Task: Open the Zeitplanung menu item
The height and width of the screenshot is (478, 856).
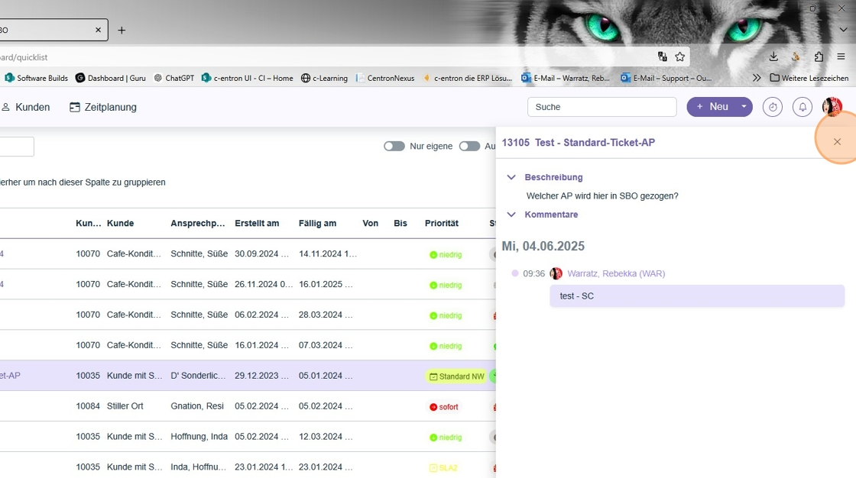Action: [x=103, y=108]
